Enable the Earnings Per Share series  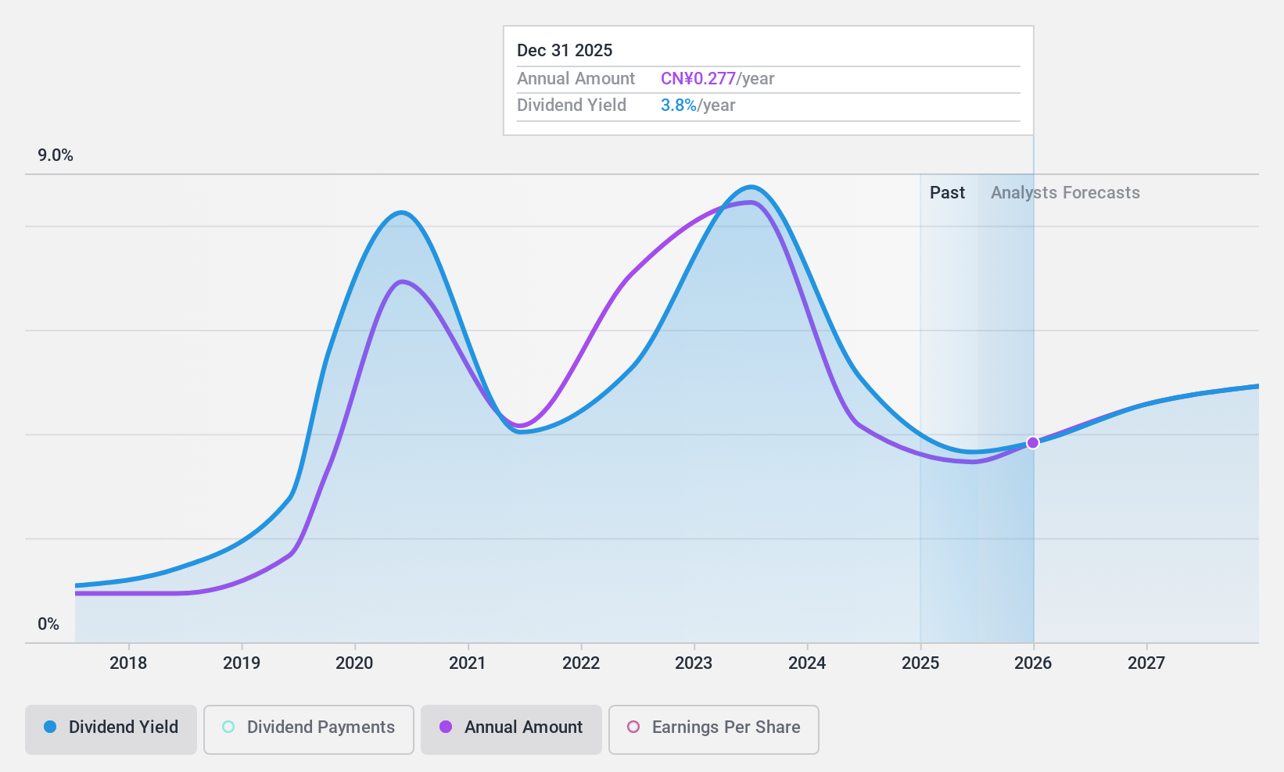[713, 729]
